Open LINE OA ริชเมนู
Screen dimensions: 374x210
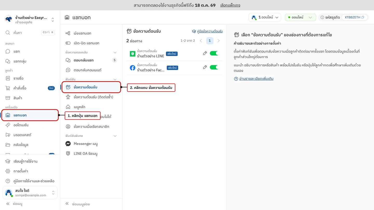91,153
